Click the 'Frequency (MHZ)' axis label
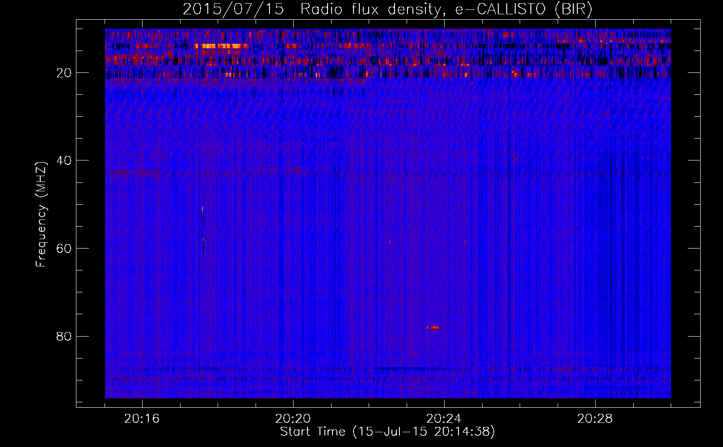This screenshot has width=723, height=447. [x=41, y=215]
